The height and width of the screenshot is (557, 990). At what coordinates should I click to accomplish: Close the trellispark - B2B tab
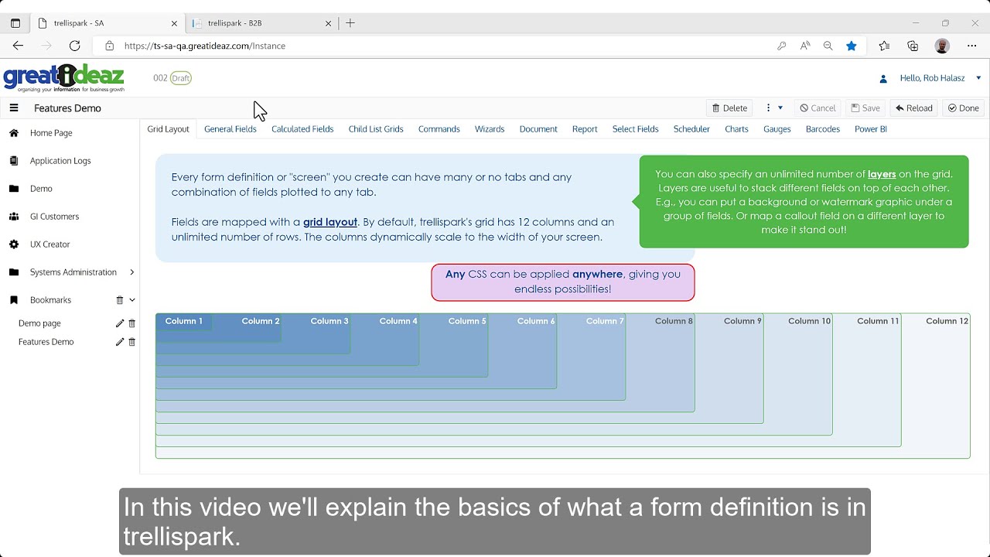coord(328,23)
